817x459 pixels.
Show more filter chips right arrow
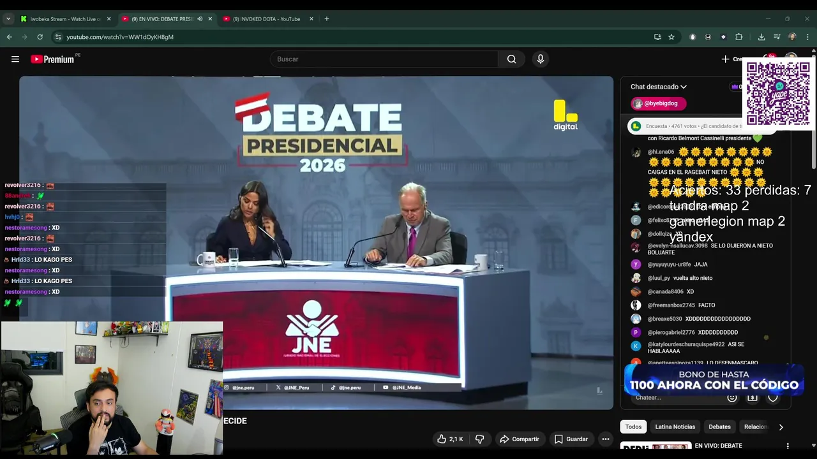[x=781, y=427]
